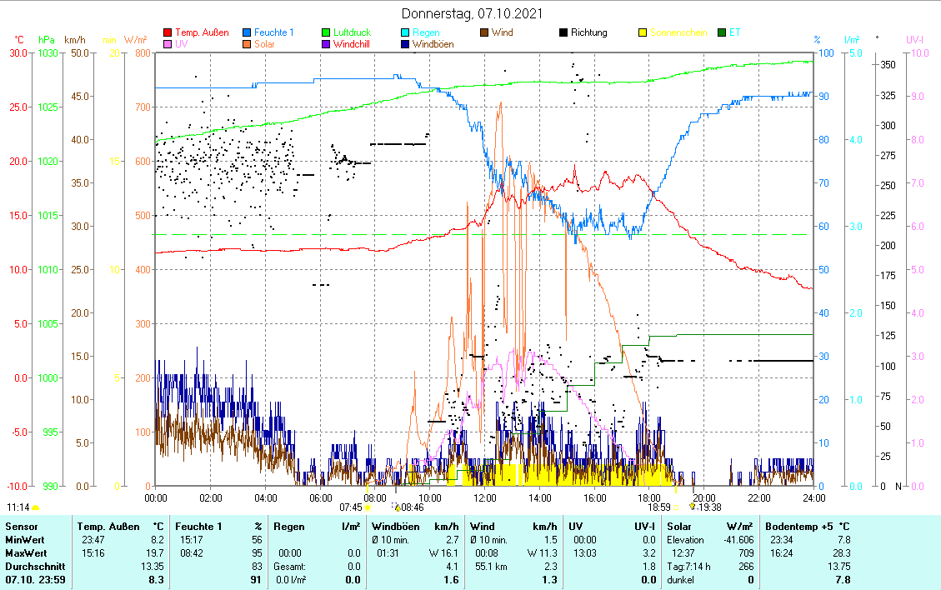Click the blue Feuchte 1 legend square

tap(248, 33)
